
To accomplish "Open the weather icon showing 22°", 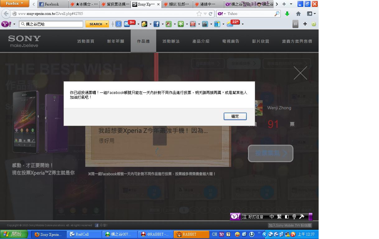I will [233, 23].
